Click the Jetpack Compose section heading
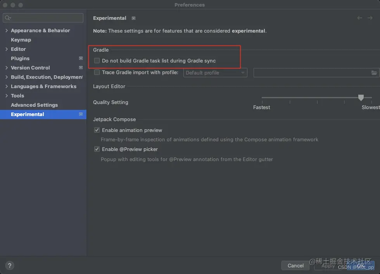380x274 pixels. (114, 120)
